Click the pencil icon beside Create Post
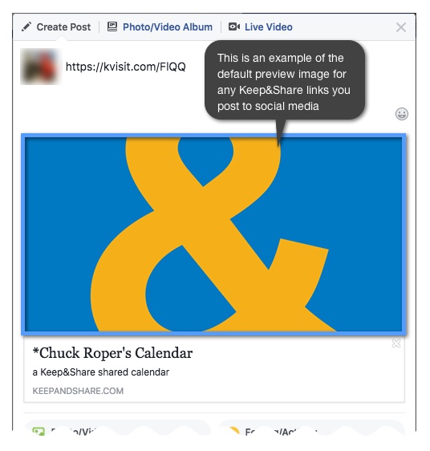 point(26,26)
